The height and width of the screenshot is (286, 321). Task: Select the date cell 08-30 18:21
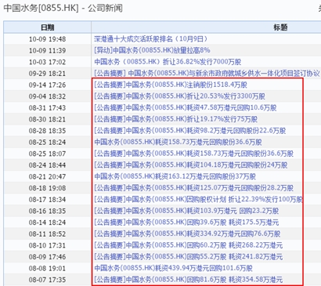click(x=47, y=119)
